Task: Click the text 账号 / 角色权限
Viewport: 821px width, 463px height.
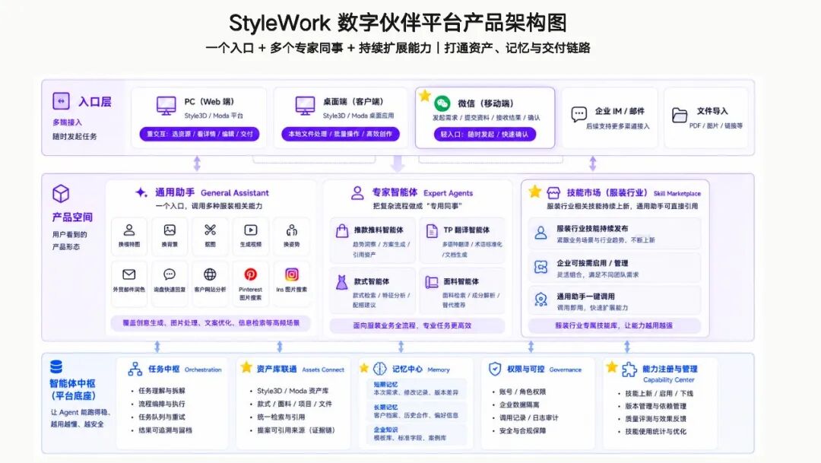Action: coord(522,392)
